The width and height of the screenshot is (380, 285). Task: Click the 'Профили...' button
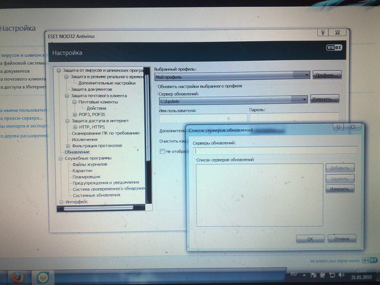tap(327, 75)
